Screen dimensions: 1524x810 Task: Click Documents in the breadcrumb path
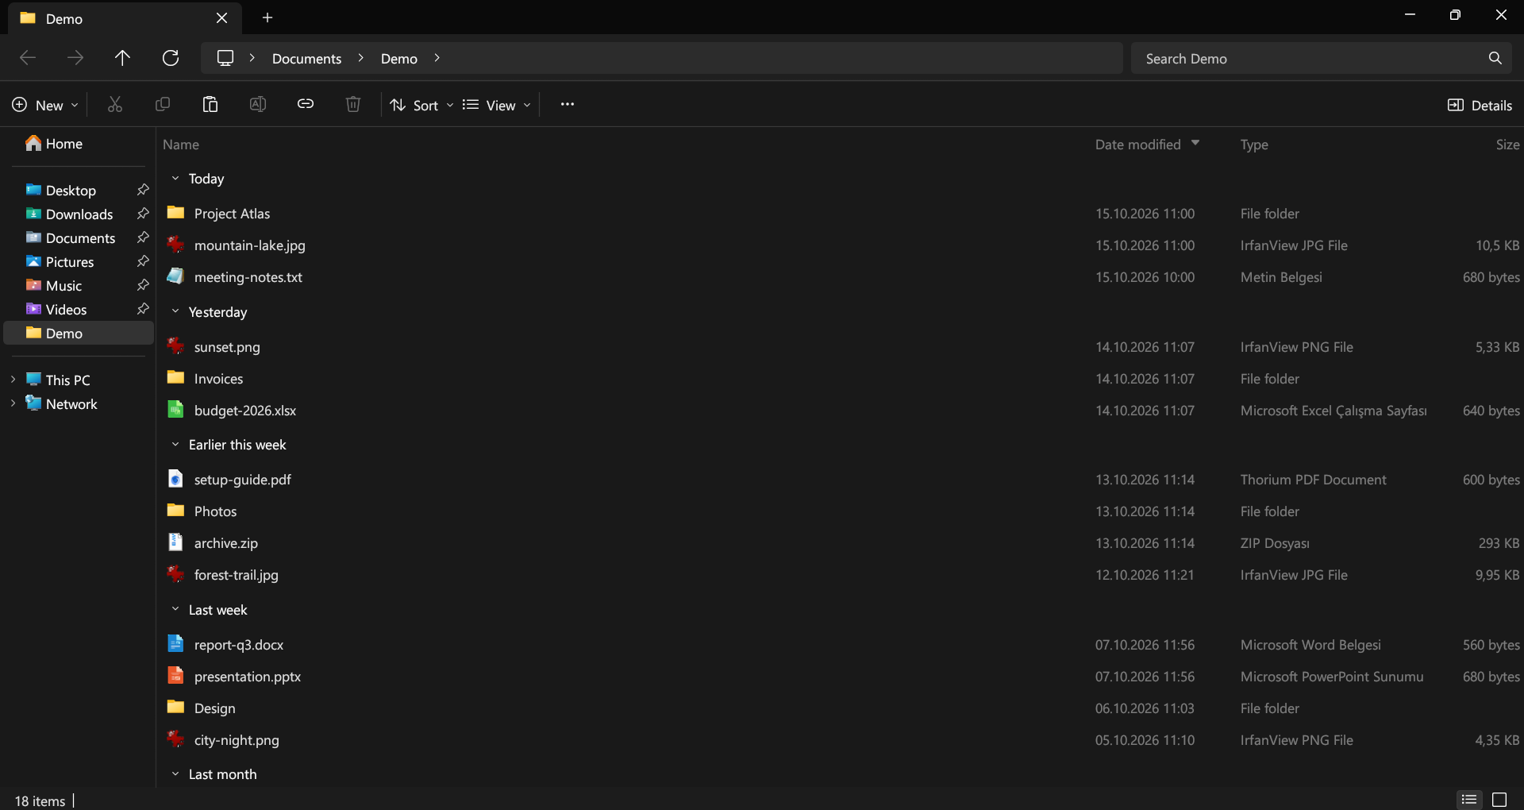point(306,59)
